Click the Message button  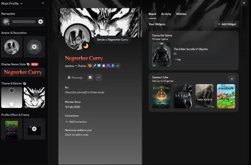tap(75, 78)
